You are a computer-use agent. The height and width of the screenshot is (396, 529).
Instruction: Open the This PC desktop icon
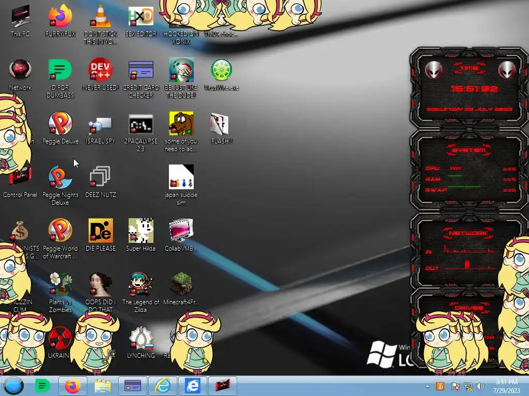[x=20, y=21]
